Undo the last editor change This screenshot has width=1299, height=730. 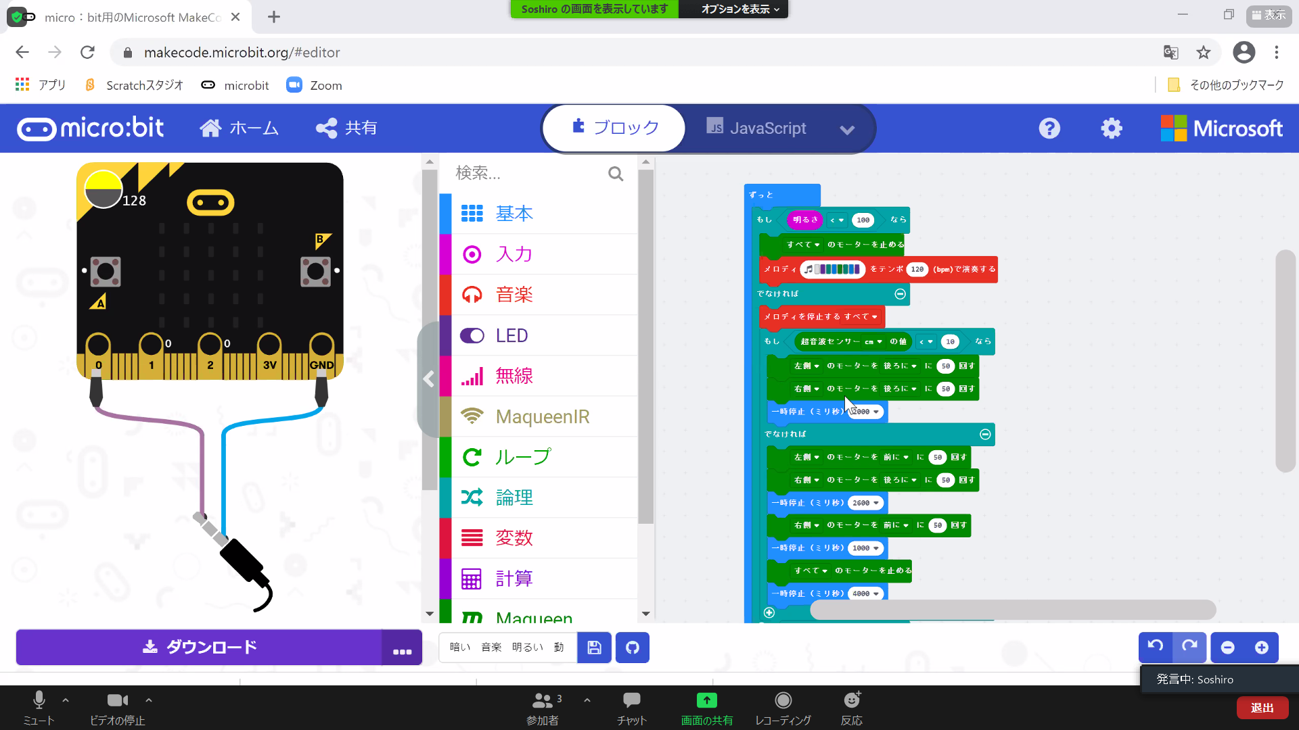tap(1156, 647)
